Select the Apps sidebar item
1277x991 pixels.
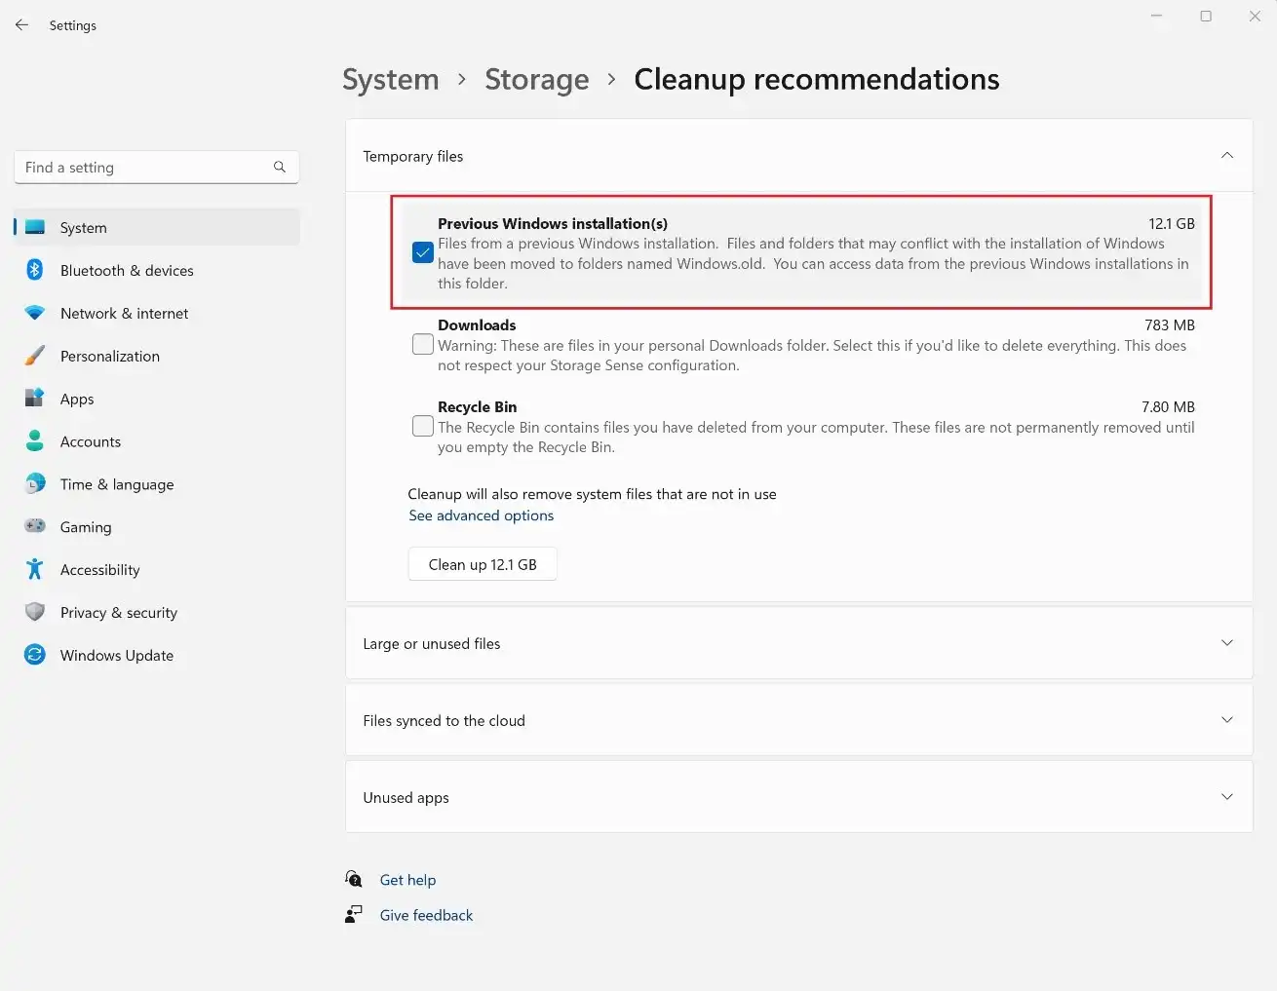click(157, 399)
